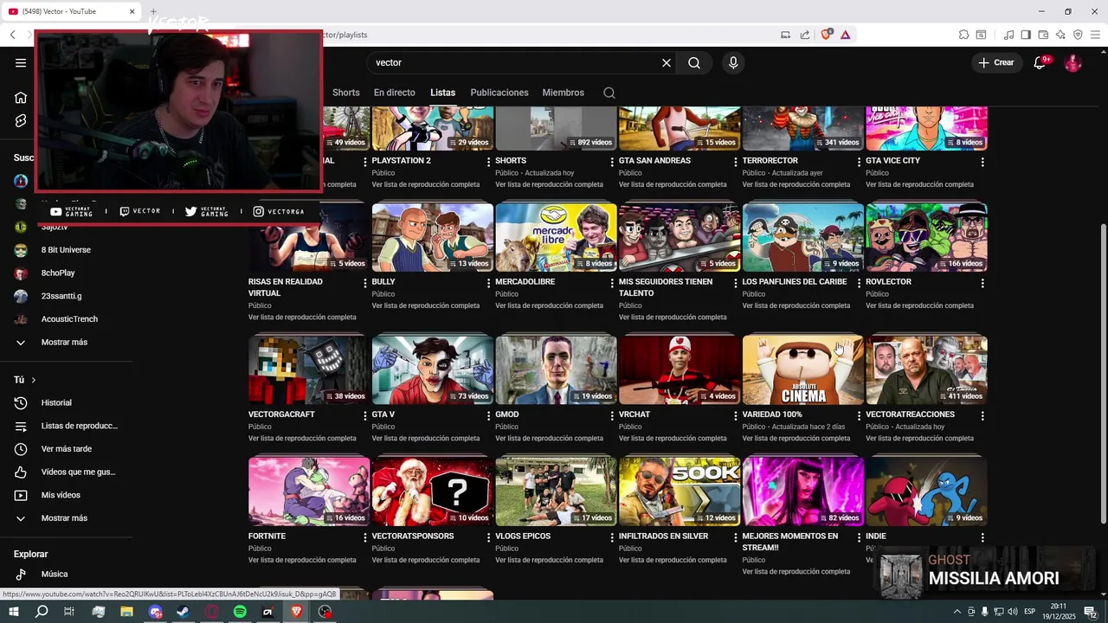
Task: Open the browser main menu button
Action: 1096,35
